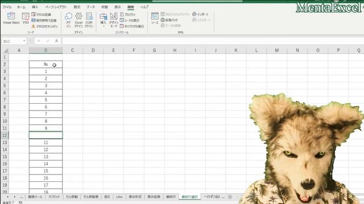Add a new sheet with plus icon
The image size is (364, 204).
pos(230,197)
